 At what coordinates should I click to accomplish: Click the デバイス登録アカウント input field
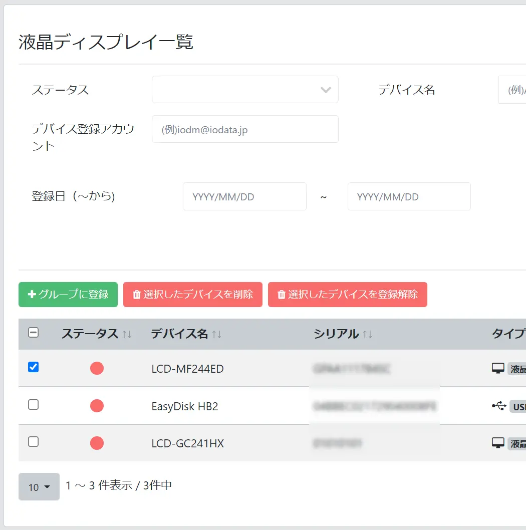[245, 129]
